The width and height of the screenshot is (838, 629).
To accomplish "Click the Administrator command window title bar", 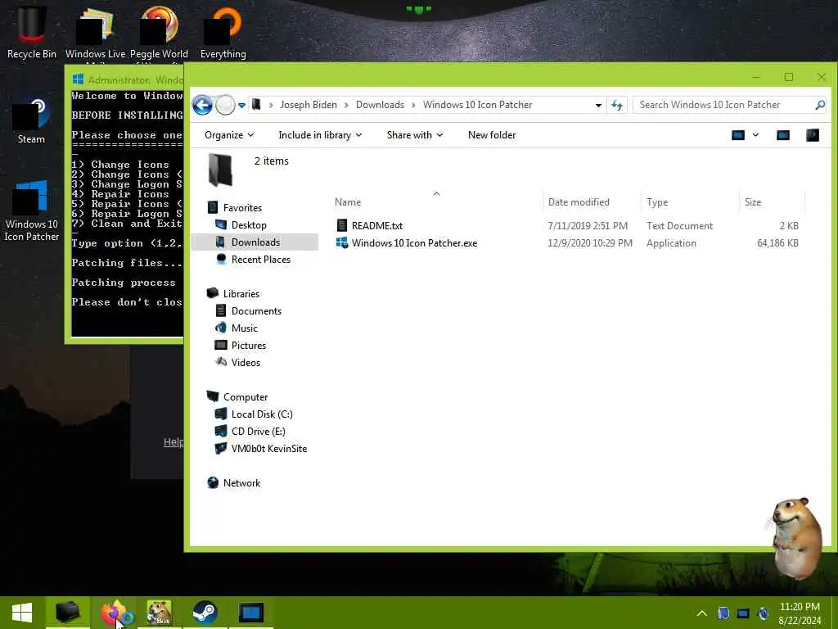I will 127,79.
